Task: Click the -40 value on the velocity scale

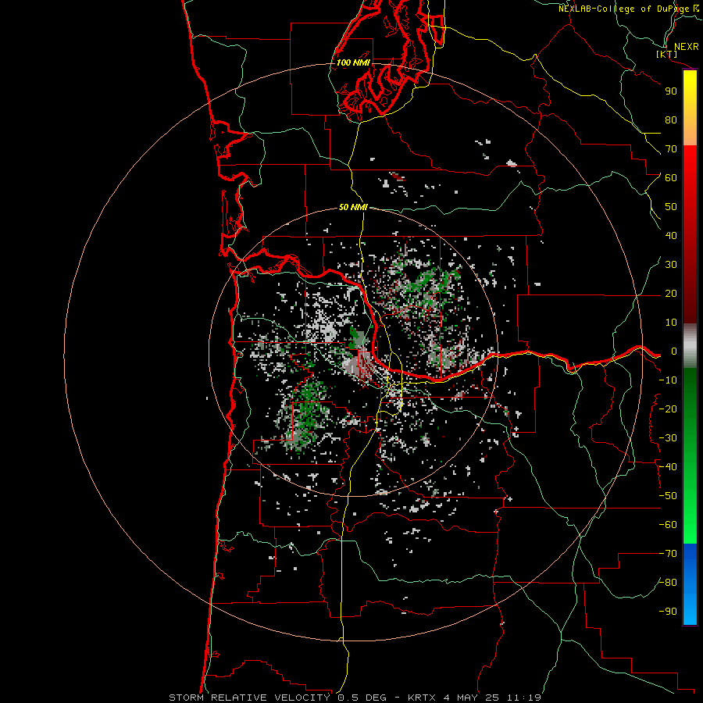Action: coord(668,467)
